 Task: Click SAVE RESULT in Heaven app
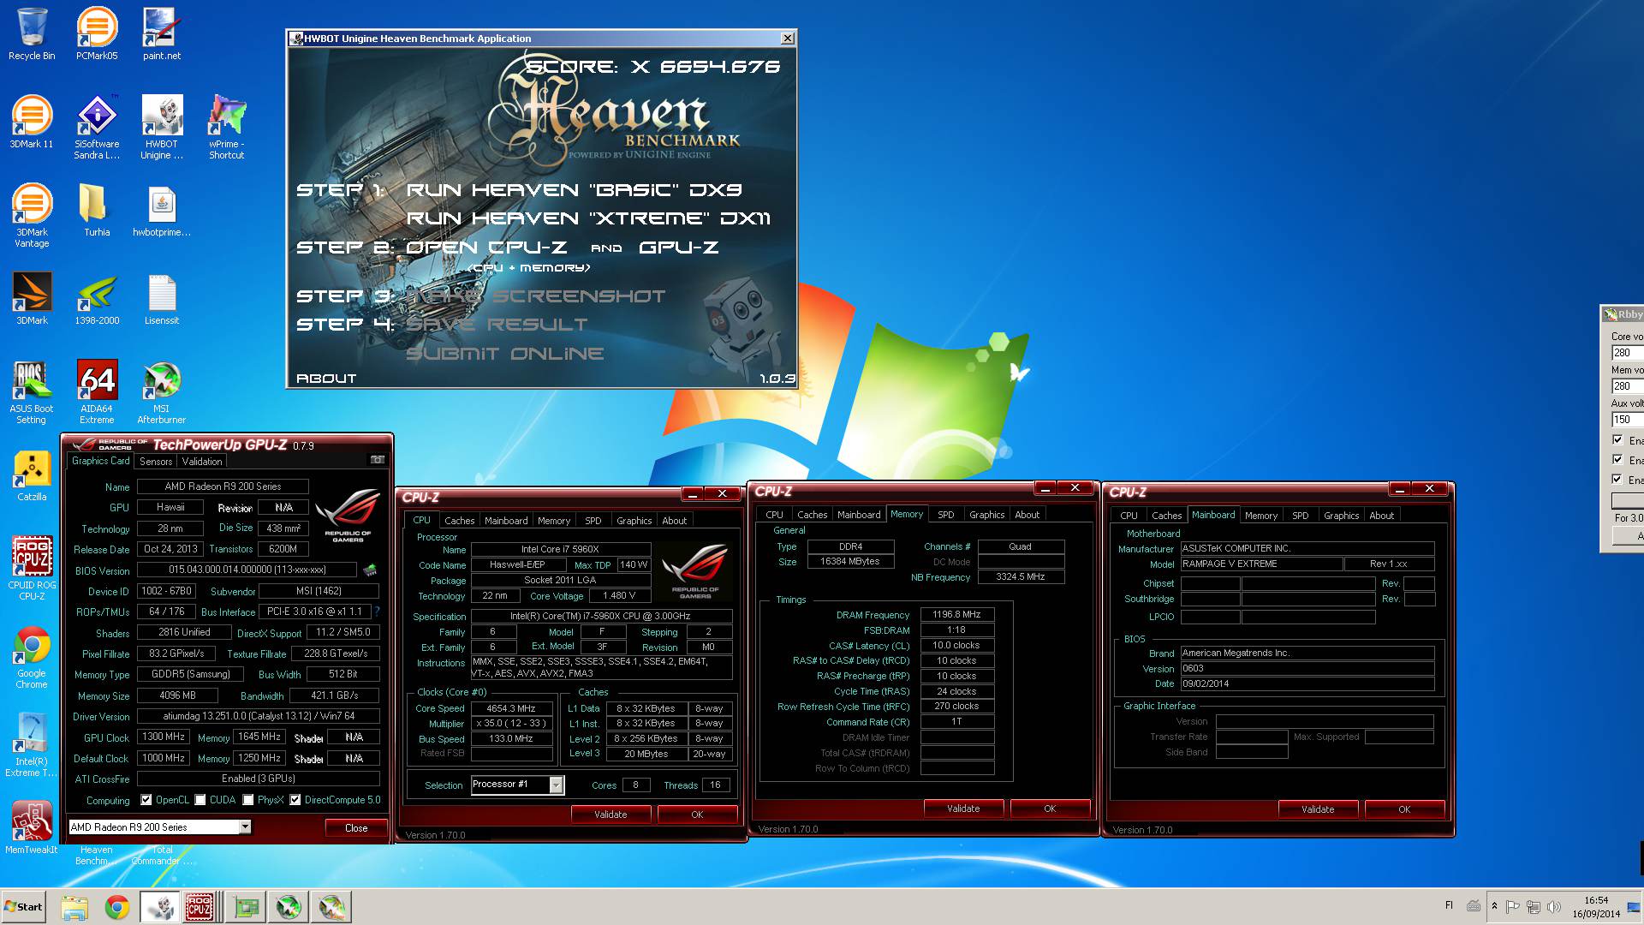497,325
